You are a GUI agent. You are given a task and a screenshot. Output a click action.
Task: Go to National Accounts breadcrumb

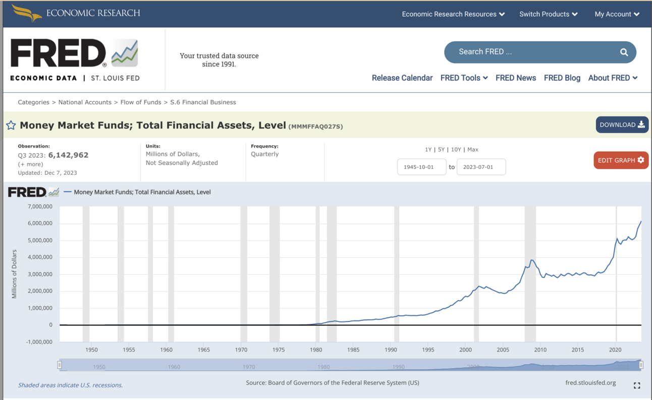85,102
